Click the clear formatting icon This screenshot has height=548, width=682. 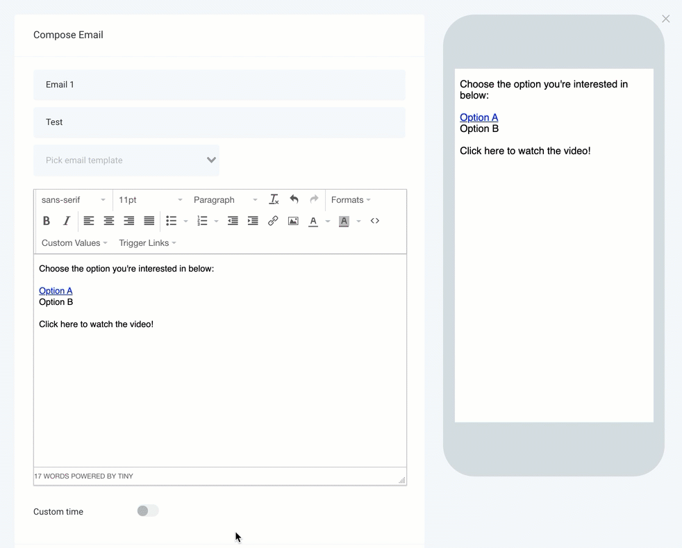pyautogui.click(x=274, y=200)
